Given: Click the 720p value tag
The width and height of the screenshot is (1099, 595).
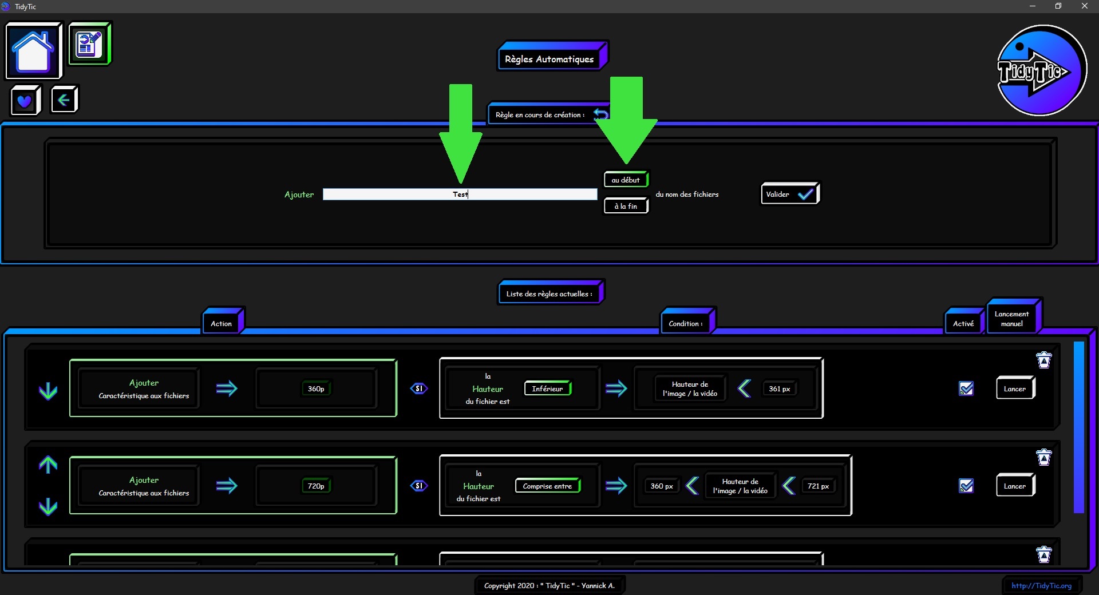Looking at the screenshot, I should (x=316, y=486).
